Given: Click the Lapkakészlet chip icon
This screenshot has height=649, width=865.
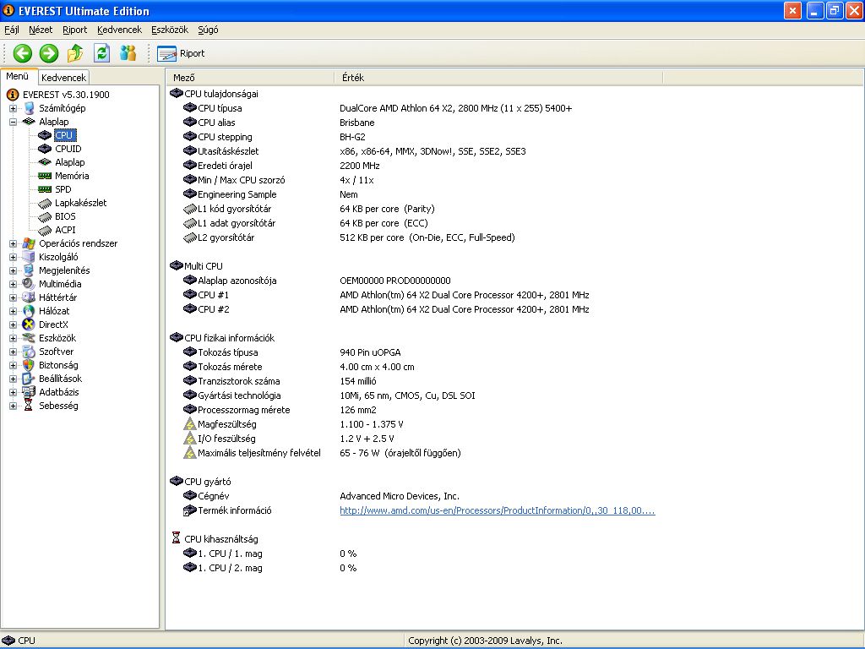Looking at the screenshot, I should (46, 203).
